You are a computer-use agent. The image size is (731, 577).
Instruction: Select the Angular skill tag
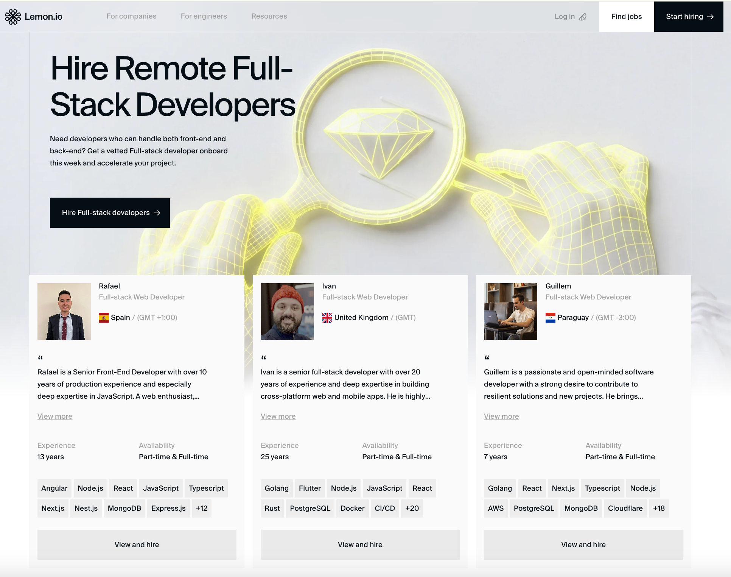click(54, 488)
